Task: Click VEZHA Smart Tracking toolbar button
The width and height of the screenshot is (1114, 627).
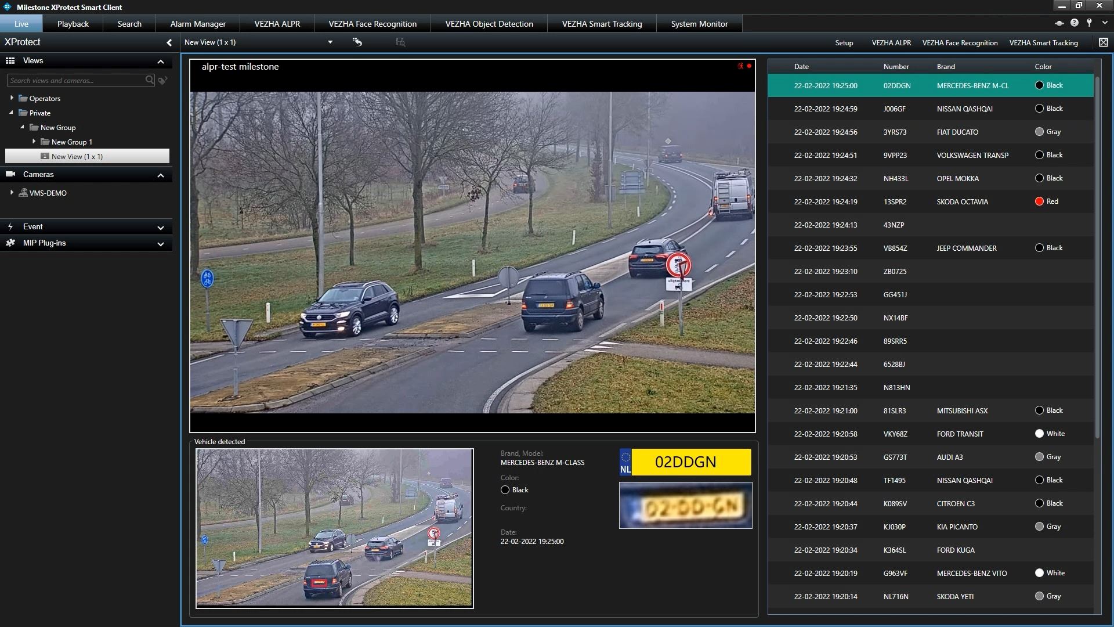Action: 1043,43
